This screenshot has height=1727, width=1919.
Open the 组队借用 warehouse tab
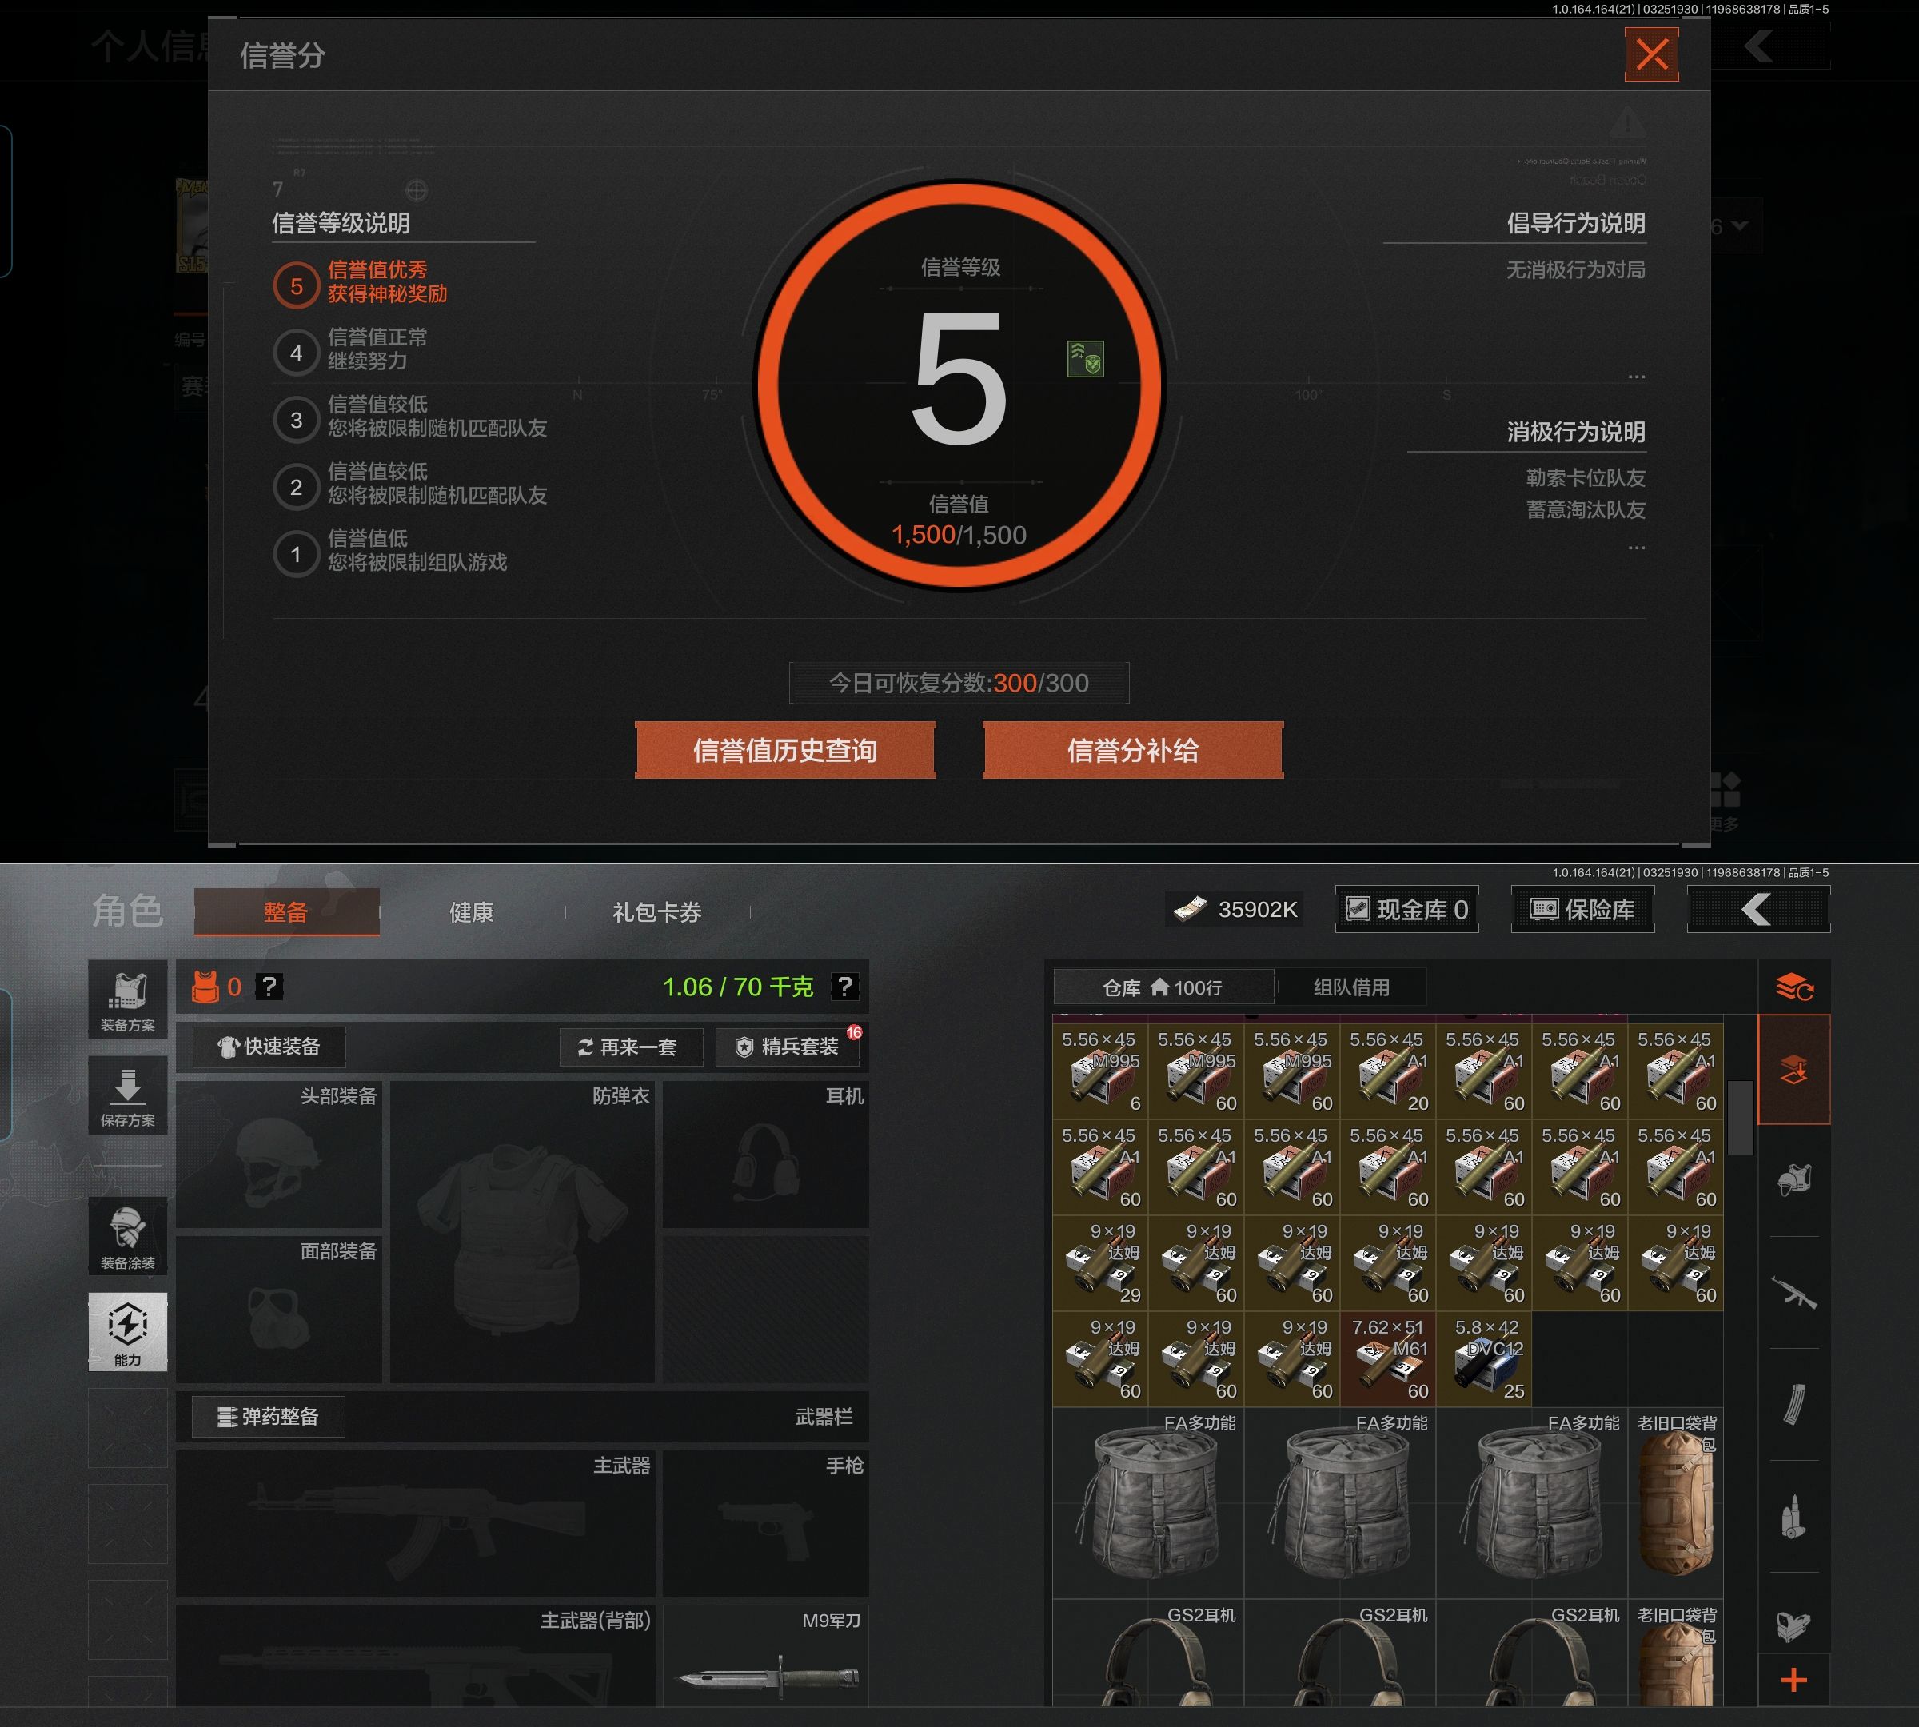point(1350,987)
